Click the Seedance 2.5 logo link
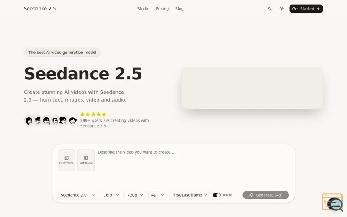Screen dimensions: 347x217 (39, 9)
